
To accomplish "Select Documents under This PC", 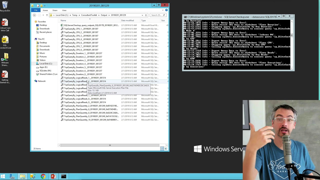I will tap(45, 46).
